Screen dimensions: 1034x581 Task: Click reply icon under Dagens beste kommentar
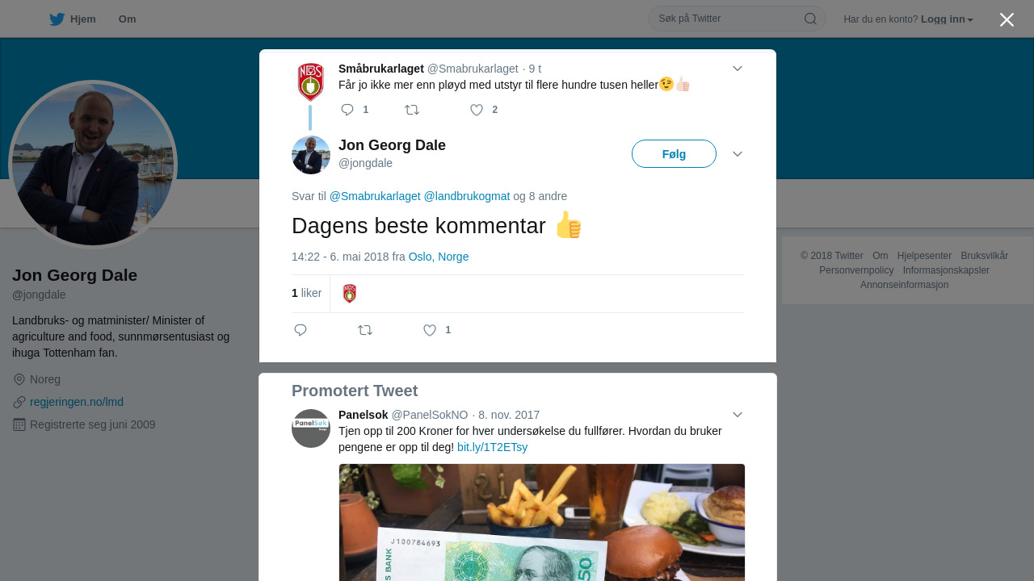click(301, 330)
